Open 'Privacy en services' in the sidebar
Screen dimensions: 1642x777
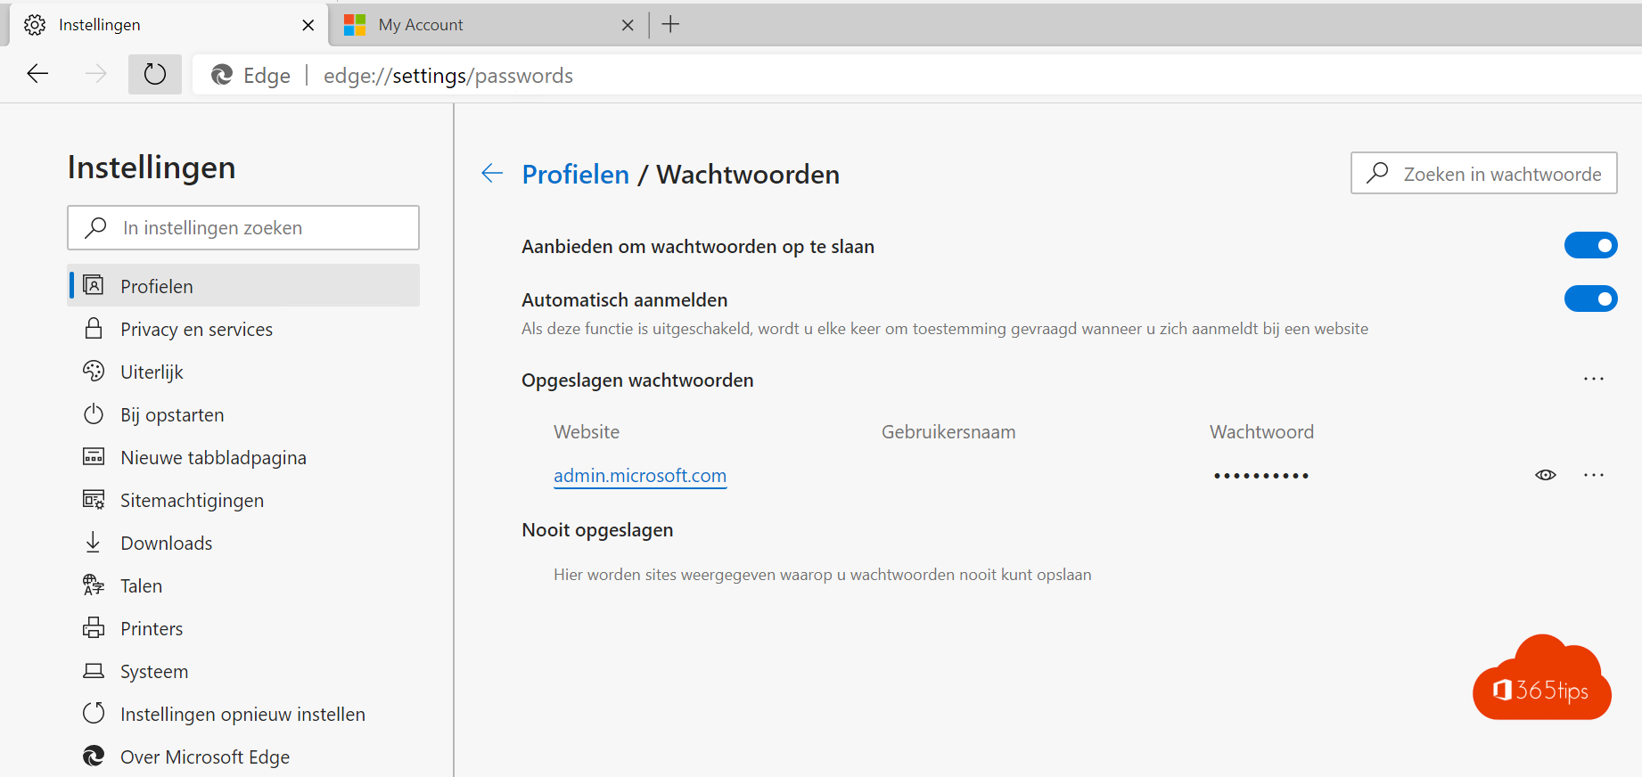click(243, 329)
